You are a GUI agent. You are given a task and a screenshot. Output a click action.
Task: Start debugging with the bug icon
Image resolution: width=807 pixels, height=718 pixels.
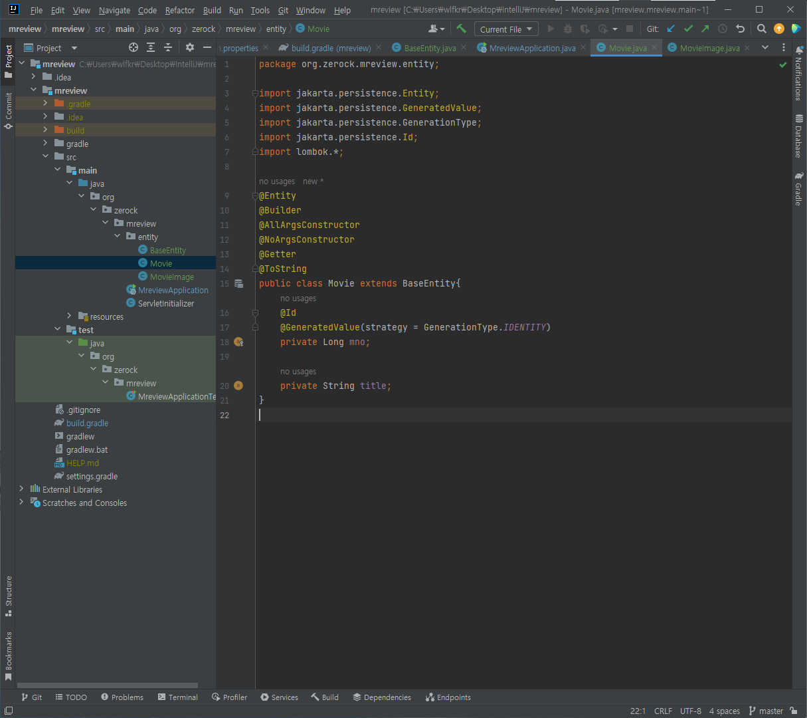pyautogui.click(x=567, y=29)
